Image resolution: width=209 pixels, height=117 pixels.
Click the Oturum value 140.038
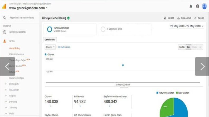click(x=51, y=102)
